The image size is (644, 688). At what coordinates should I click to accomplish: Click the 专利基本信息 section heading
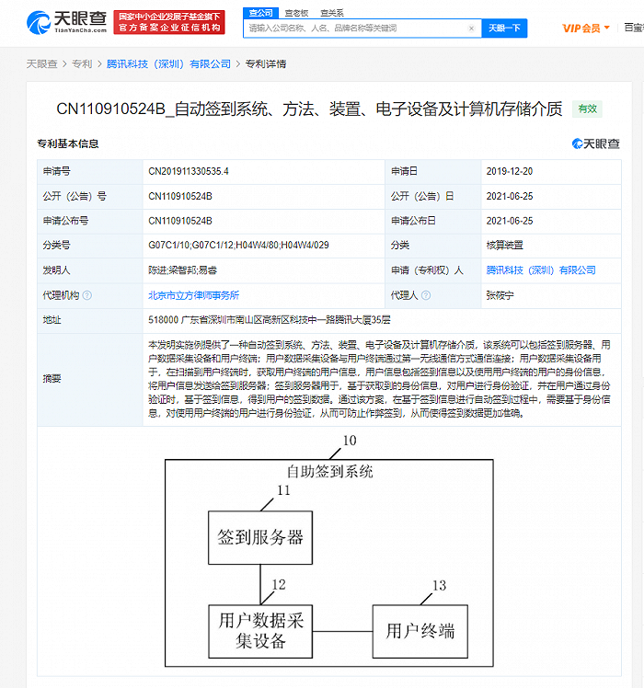tap(68, 143)
